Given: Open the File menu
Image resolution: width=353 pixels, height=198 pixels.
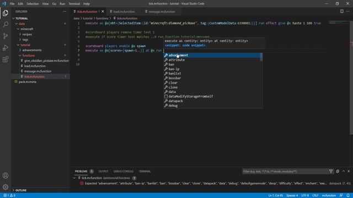Looking at the screenshot, I should (x=12, y=4).
